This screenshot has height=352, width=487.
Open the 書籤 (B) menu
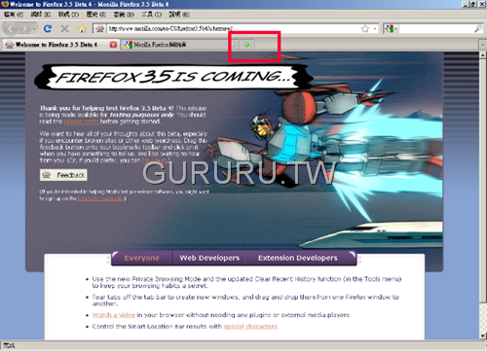point(124,15)
